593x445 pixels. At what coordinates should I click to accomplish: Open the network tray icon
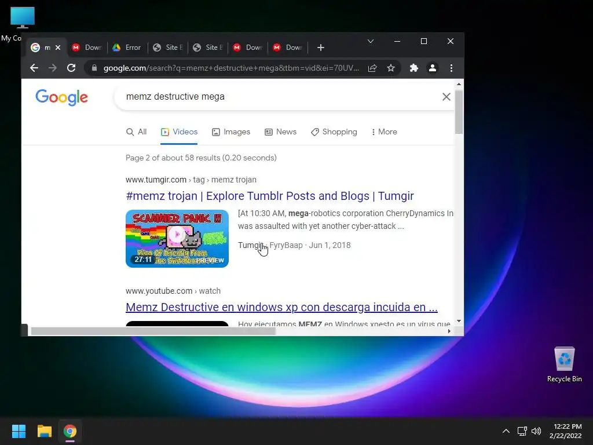pyautogui.click(x=522, y=431)
